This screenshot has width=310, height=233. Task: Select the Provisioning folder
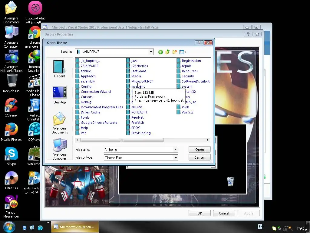(x=139, y=133)
